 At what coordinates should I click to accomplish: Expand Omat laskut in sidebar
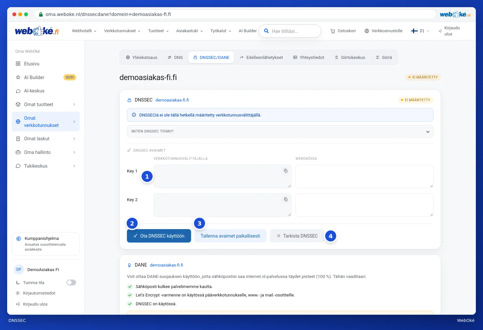[x=46, y=139]
